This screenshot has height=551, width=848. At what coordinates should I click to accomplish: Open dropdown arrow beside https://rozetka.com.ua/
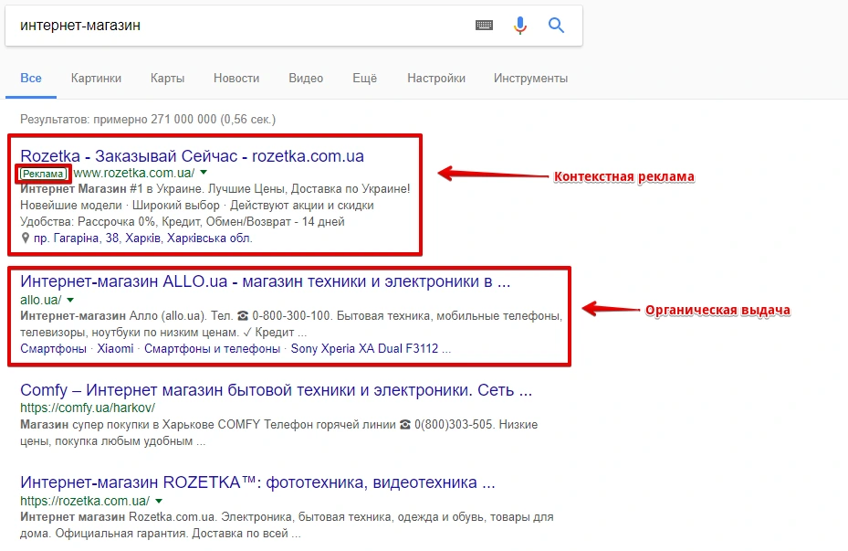point(159,501)
